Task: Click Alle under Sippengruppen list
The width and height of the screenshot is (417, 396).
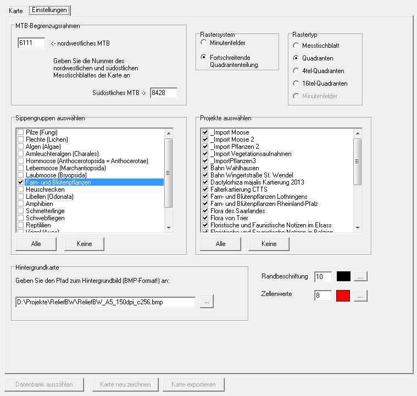Action: click(x=36, y=244)
